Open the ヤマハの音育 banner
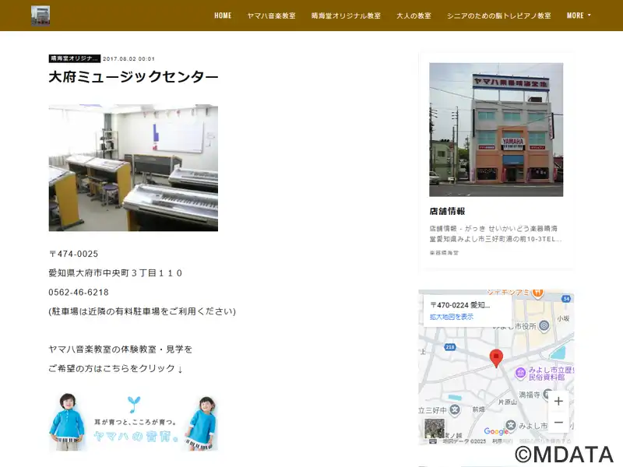This screenshot has width=623, height=467. (x=133, y=423)
